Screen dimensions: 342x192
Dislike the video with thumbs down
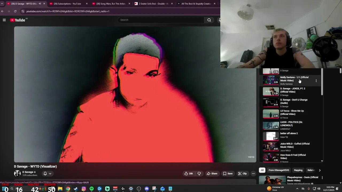coord(199,174)
